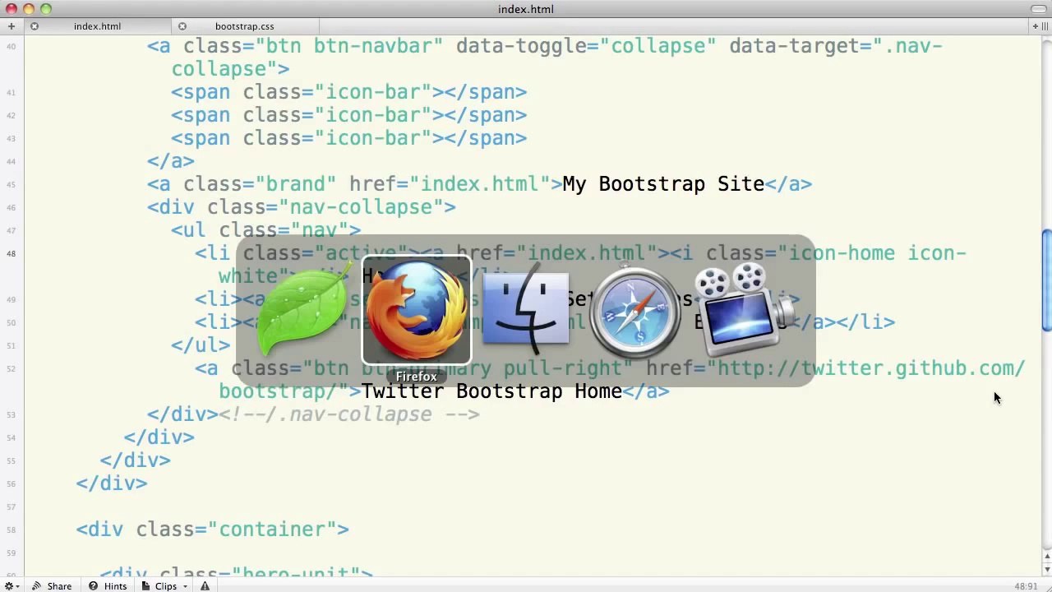Open the Hints panel

108,586
